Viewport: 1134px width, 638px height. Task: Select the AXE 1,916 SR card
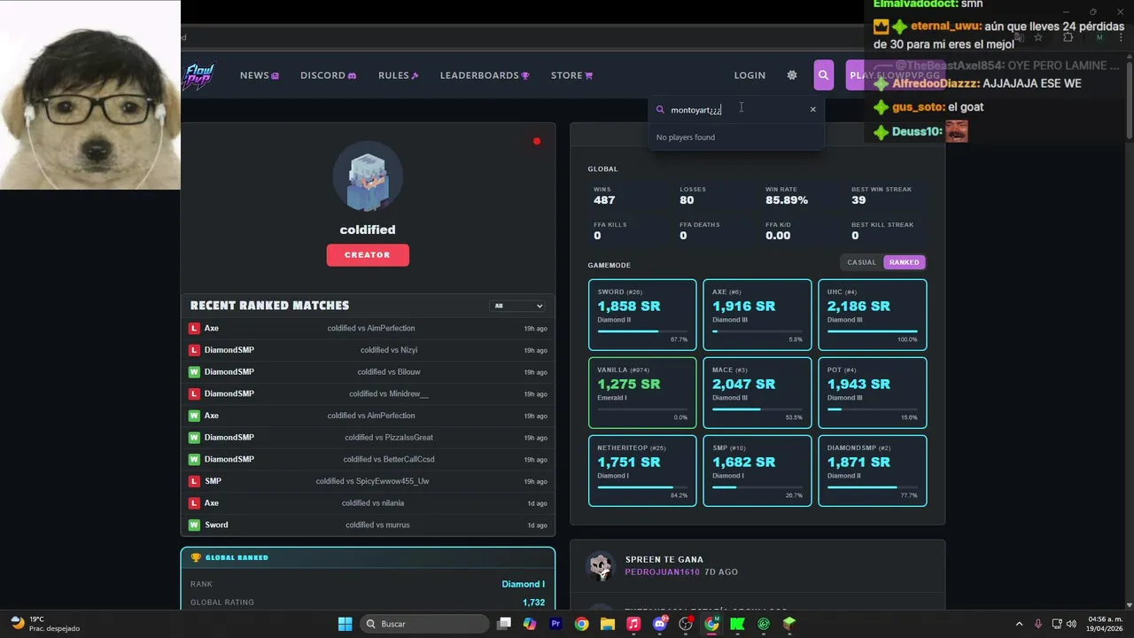[757, 315]
